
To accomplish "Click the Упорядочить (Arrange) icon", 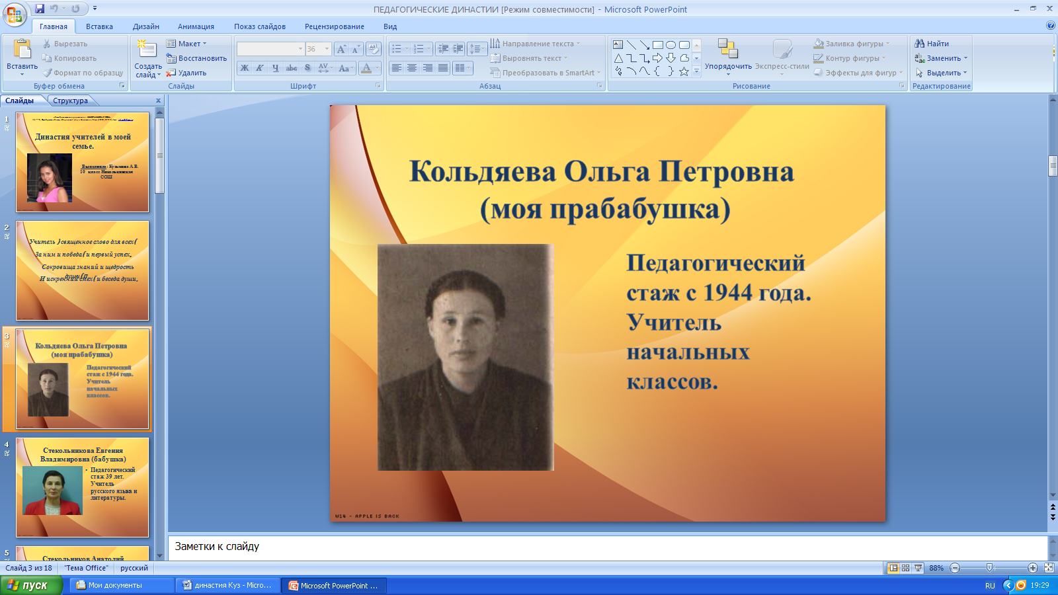I will click(x=728, y=50).
